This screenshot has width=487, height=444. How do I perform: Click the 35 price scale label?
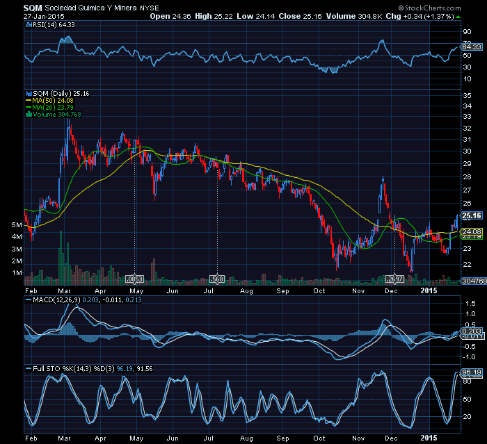tap(467, 96)
